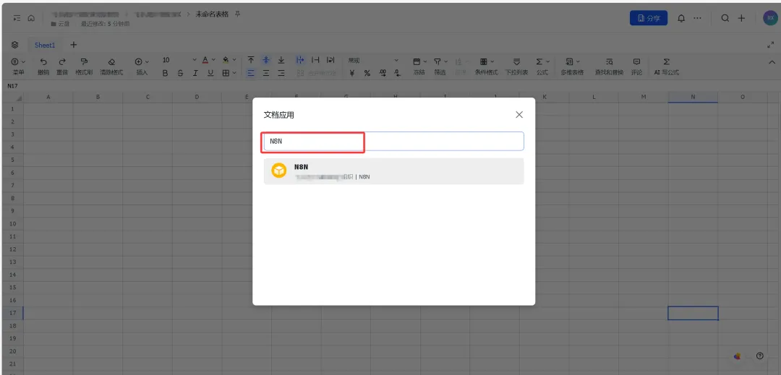Select row 17 header
The image size is (781, 375).
12,313
